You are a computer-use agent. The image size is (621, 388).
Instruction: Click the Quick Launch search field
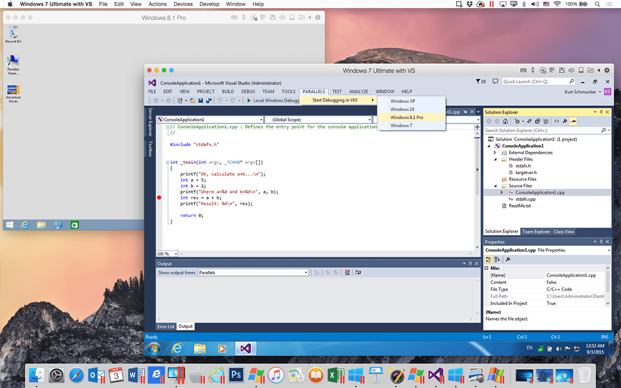539,82
